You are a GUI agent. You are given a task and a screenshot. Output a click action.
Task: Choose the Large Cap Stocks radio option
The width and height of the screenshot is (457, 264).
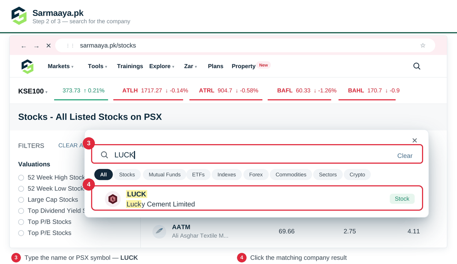[21, 200]
